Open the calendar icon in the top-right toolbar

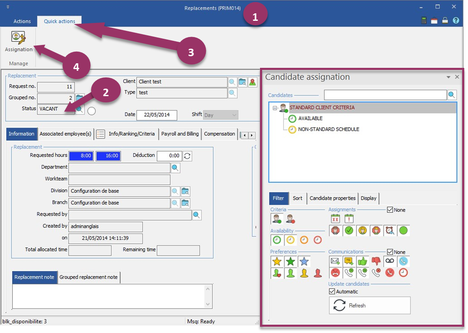point(434,20)
